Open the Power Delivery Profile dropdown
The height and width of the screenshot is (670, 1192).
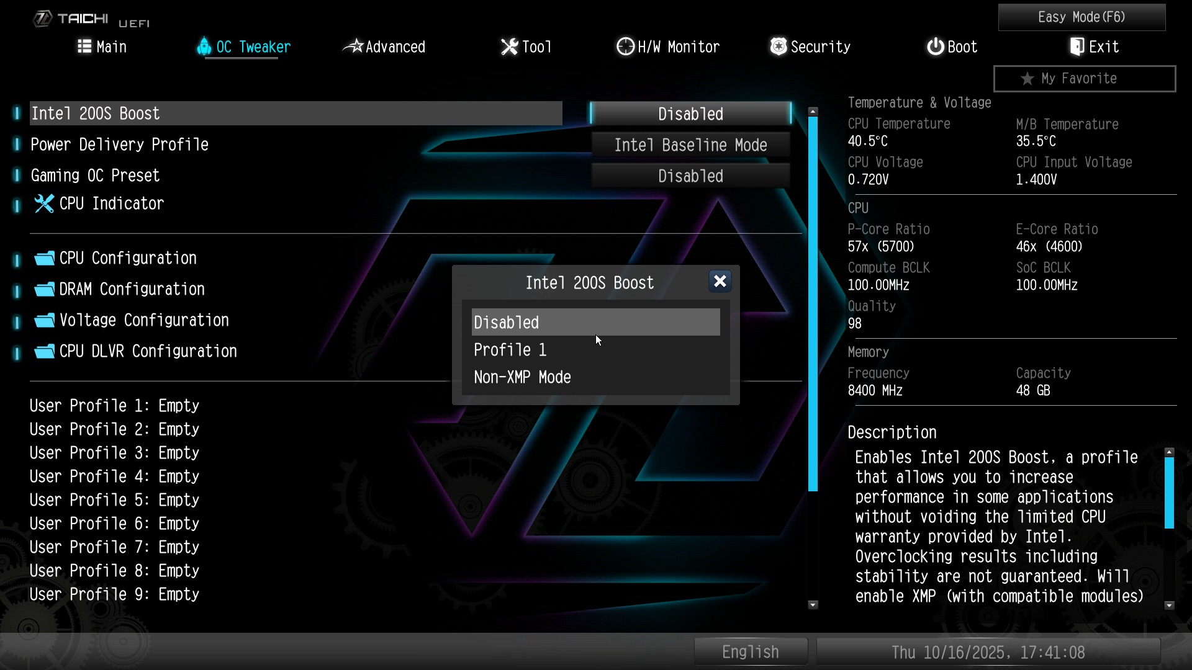click(690, 145)
